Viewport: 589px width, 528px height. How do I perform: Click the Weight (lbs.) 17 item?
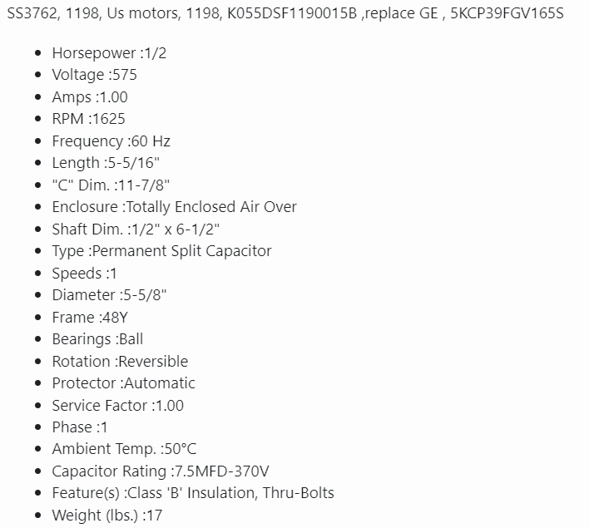(107, 516)
